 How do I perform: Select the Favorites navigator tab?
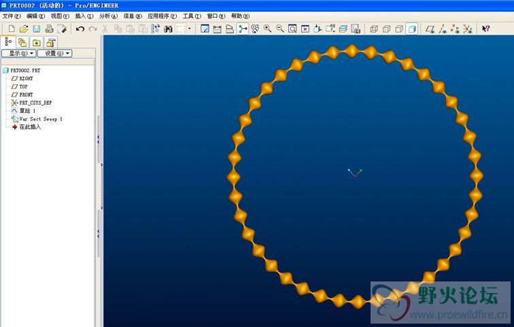[x=37, y=43]
